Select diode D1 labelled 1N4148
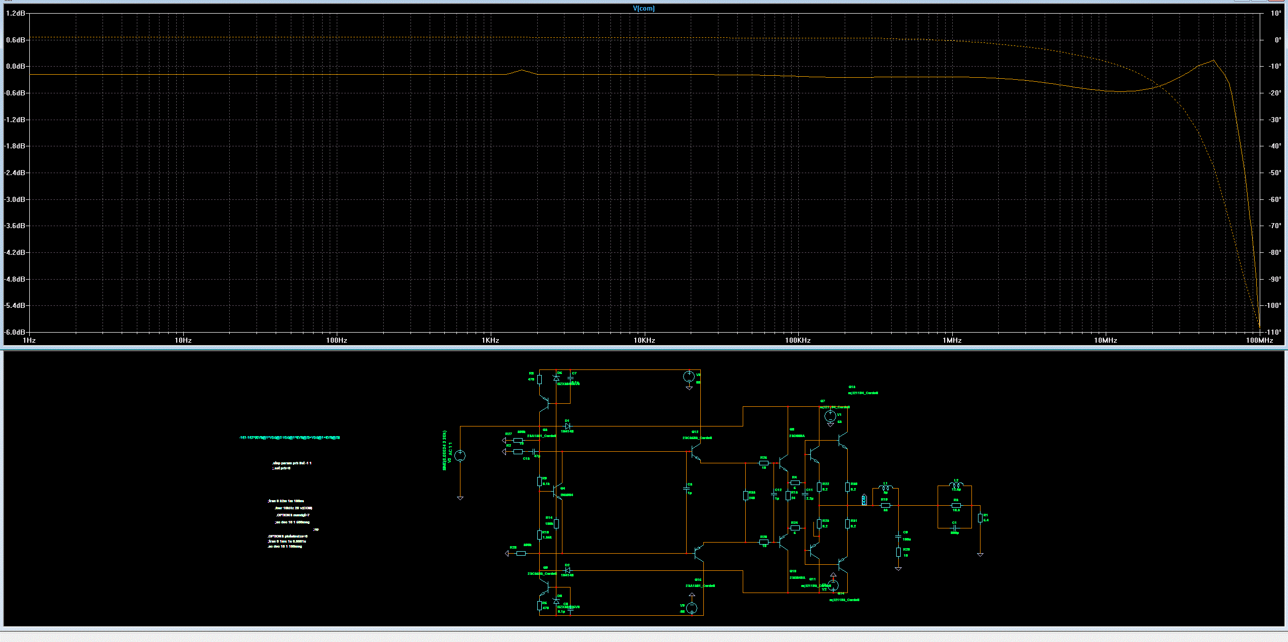 (x=567, y=426)
